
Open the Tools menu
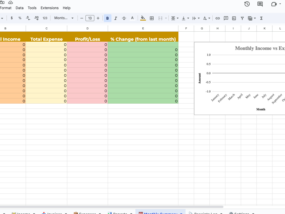[x=32, y=8]
